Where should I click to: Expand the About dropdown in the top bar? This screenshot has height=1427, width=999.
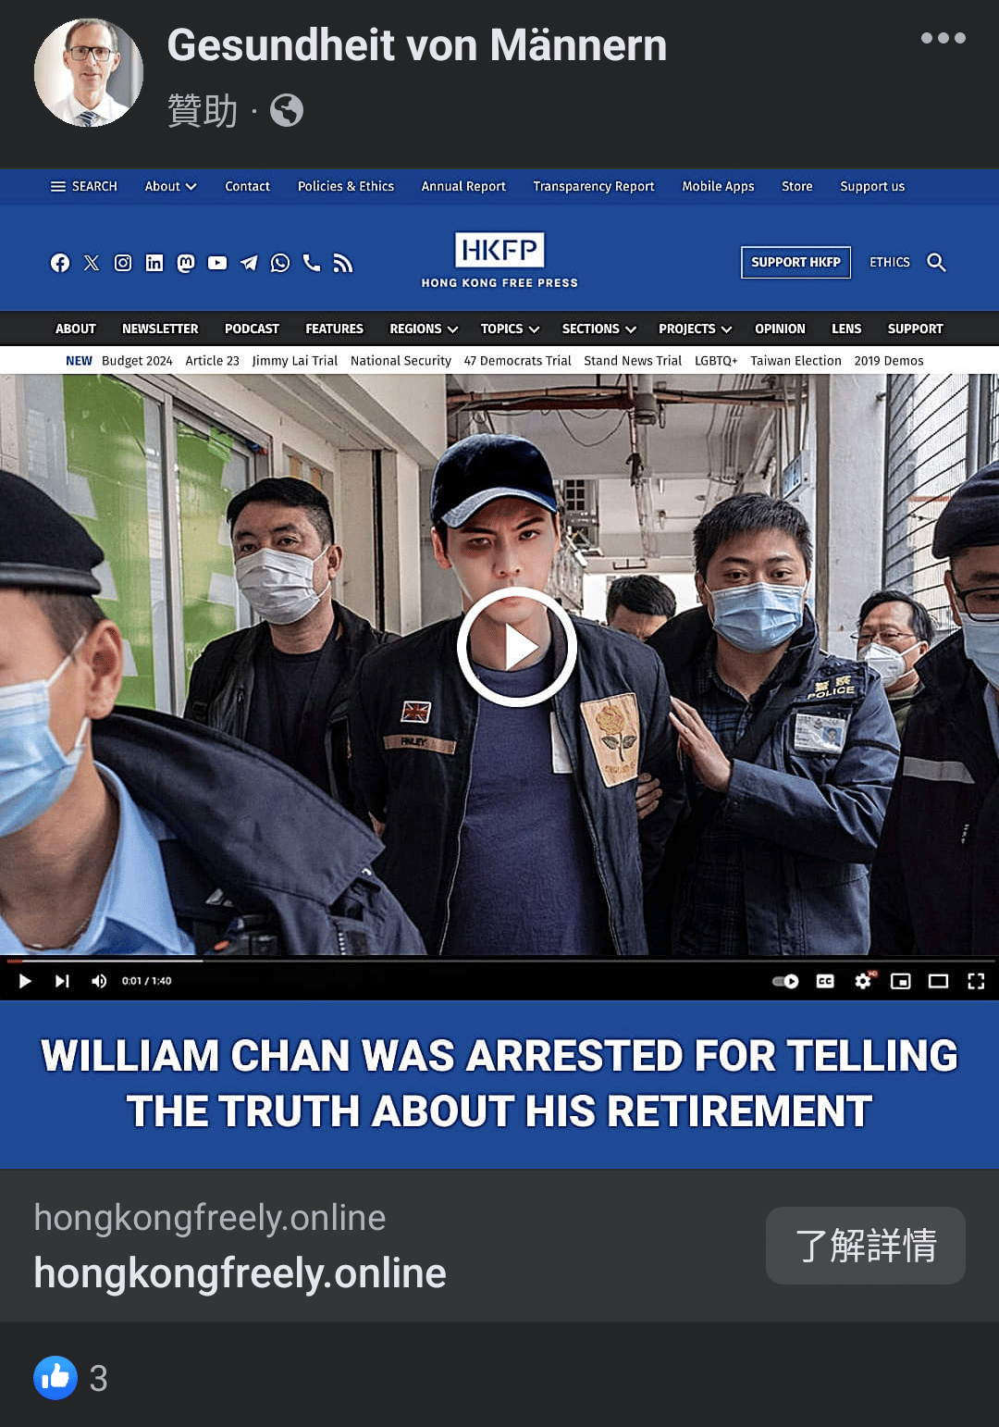pyautogui.click(x=170, y=186)
